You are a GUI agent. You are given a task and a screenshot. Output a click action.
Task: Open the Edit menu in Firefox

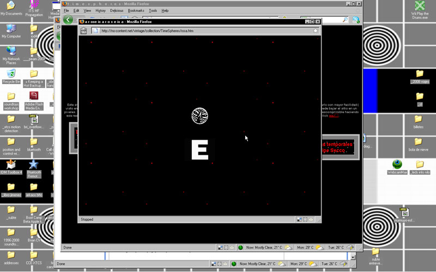tap(76, 10)
